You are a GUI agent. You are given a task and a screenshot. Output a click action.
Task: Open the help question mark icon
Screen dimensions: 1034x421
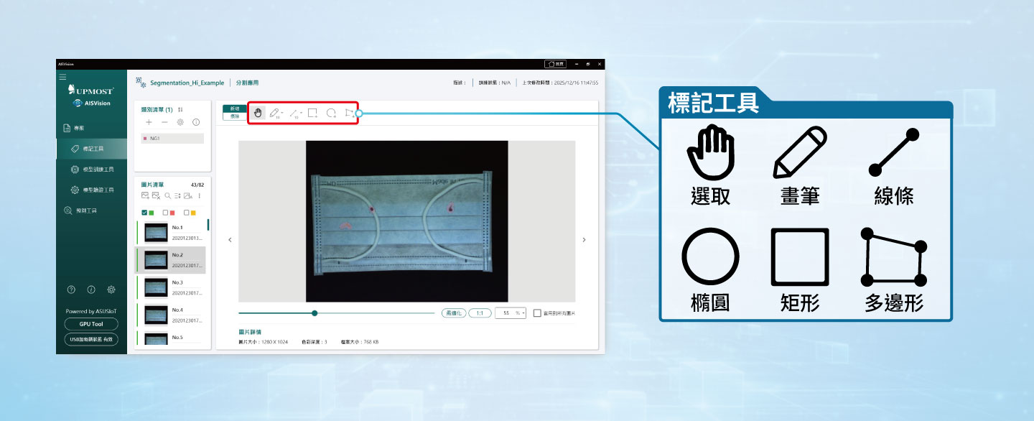click(71, 290)
